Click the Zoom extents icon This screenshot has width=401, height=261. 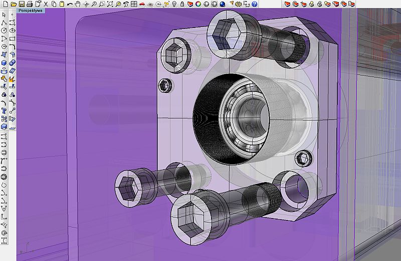tap(110, 4)
